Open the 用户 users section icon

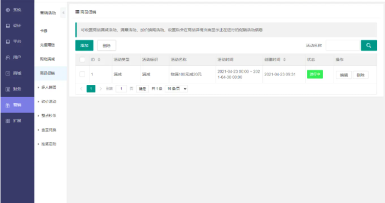[8, 58]
